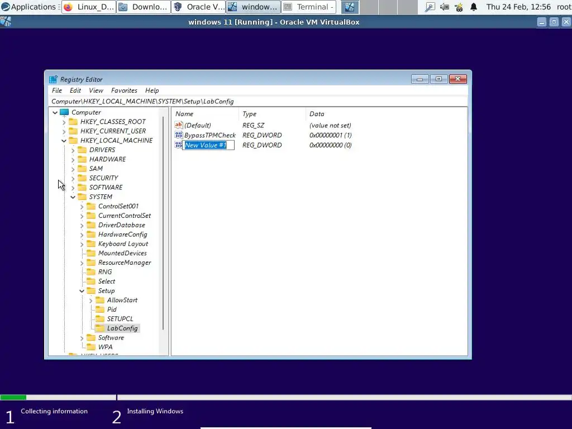Select the CurrentControlSet folder icon
This screenshot has height=429, width=572.
click(91, 216)
